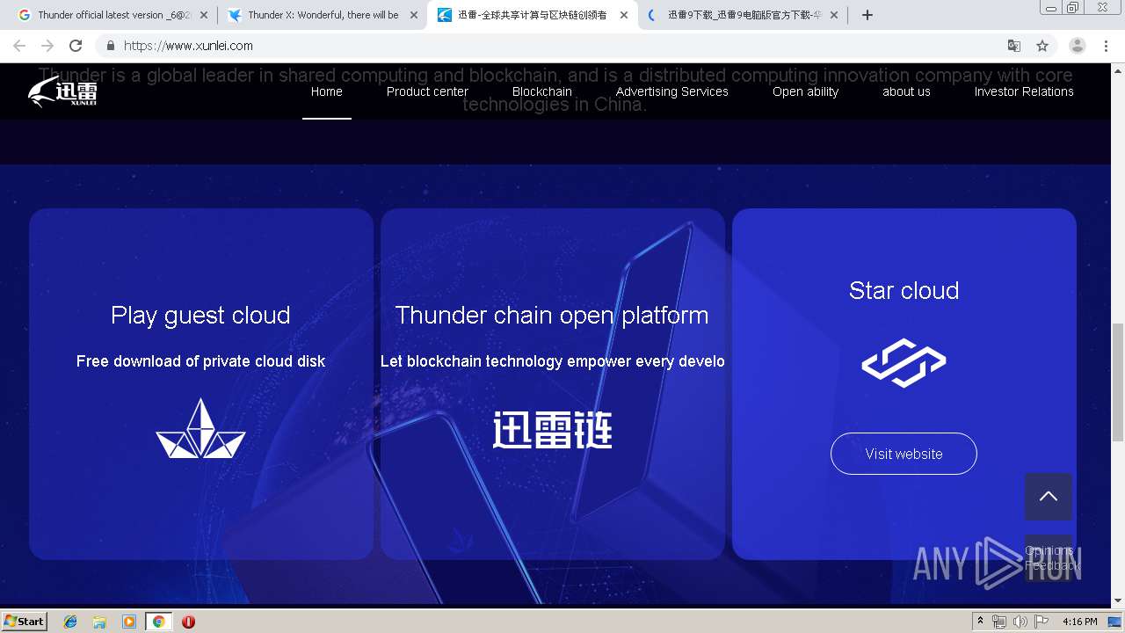Open Investor Relations nav item
This screenshot has width=1125, height=633.
tap(1024, 91)
